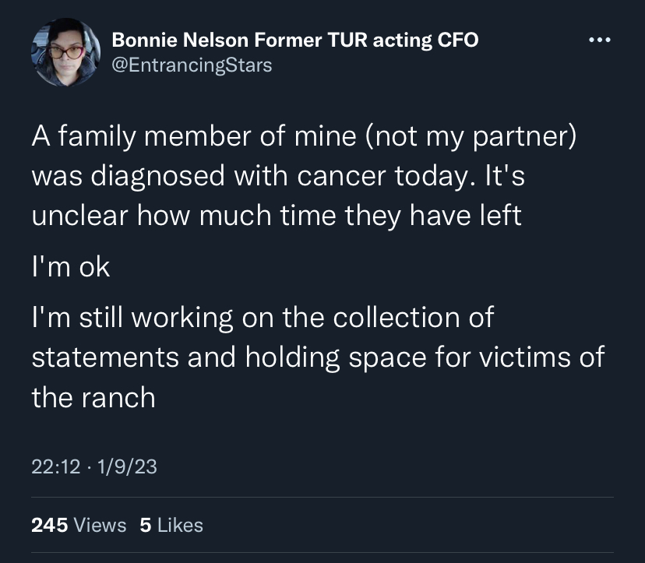Click the bold 5 like count
The height and width of the screenshot is (563, 645).
145,525
